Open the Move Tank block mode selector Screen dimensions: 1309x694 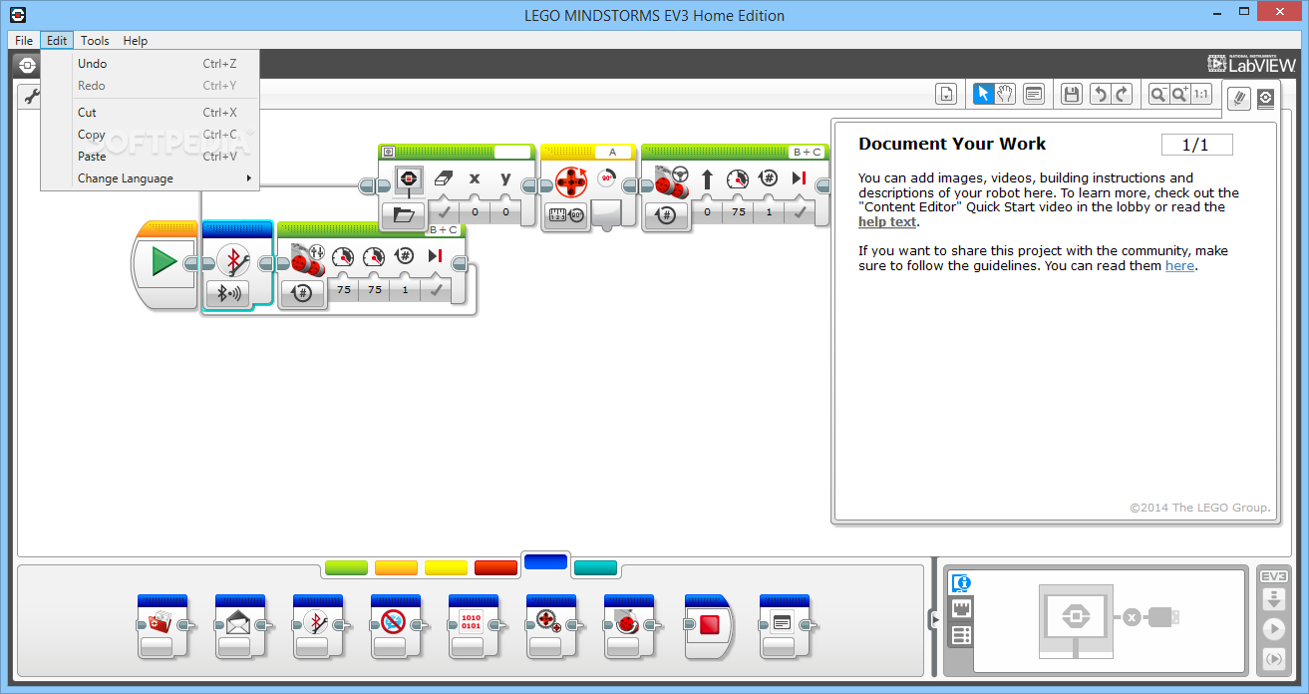(302, 292)
